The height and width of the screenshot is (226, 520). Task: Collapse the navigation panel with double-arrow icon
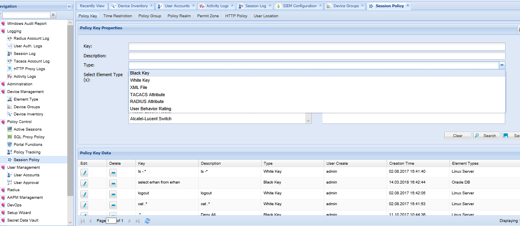pos(69,6)
